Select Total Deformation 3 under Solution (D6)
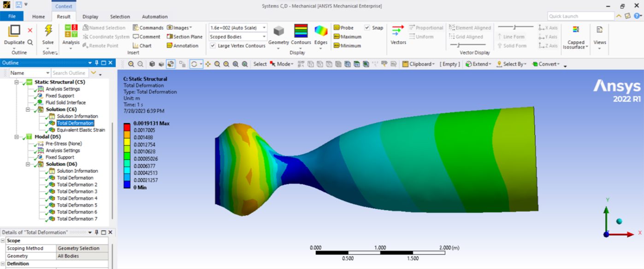The image size is (644, 269). coord(77,191)
